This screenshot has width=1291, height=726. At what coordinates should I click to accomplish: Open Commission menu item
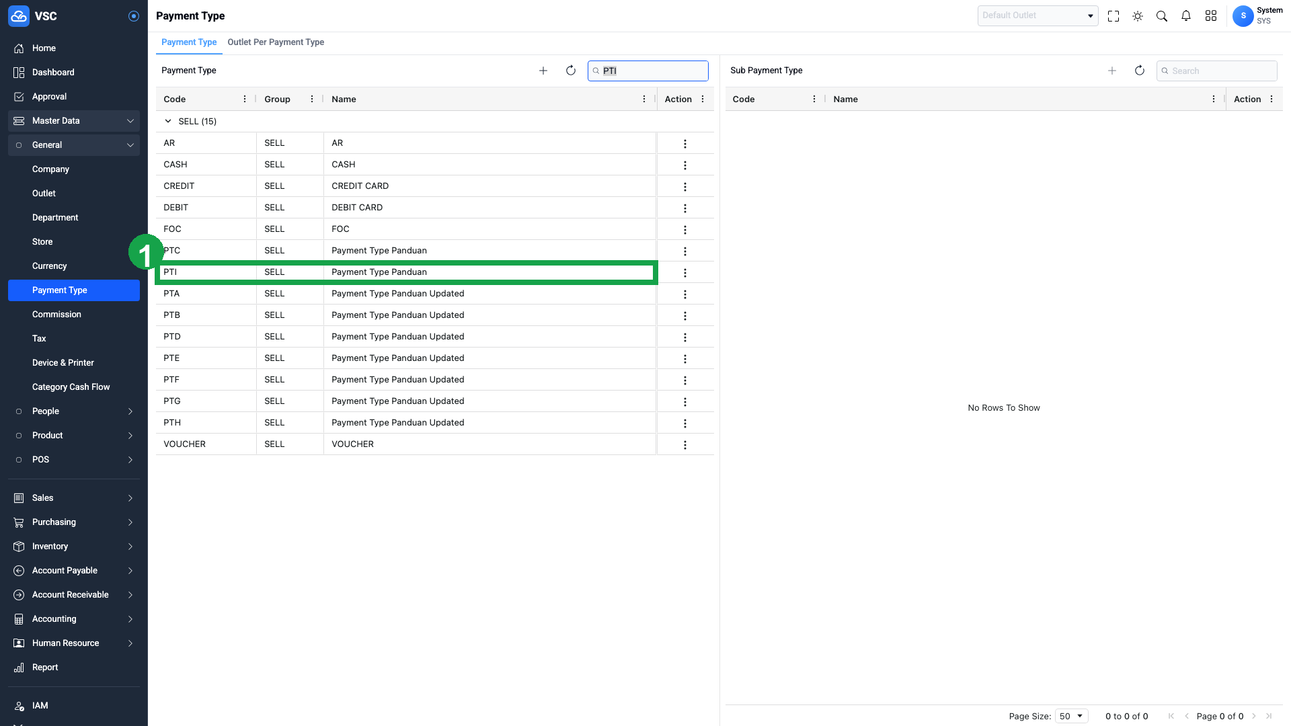[74, 315]
